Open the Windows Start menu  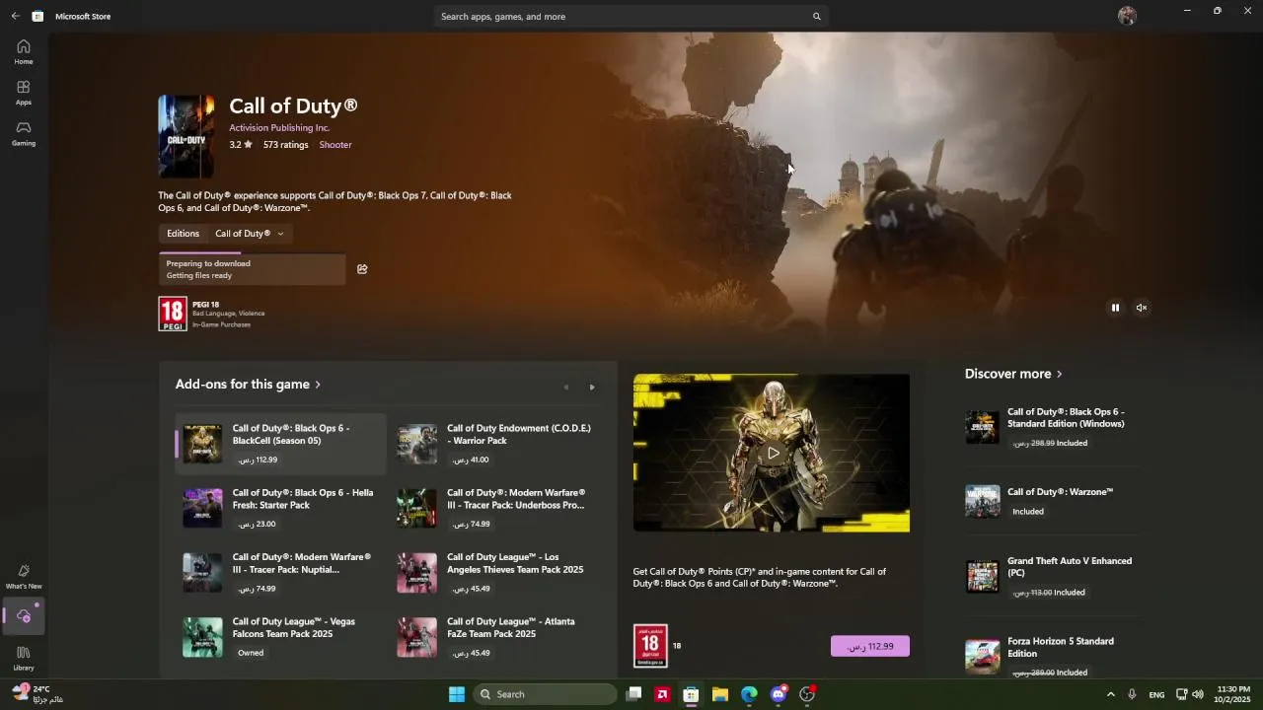pos(457,694)
